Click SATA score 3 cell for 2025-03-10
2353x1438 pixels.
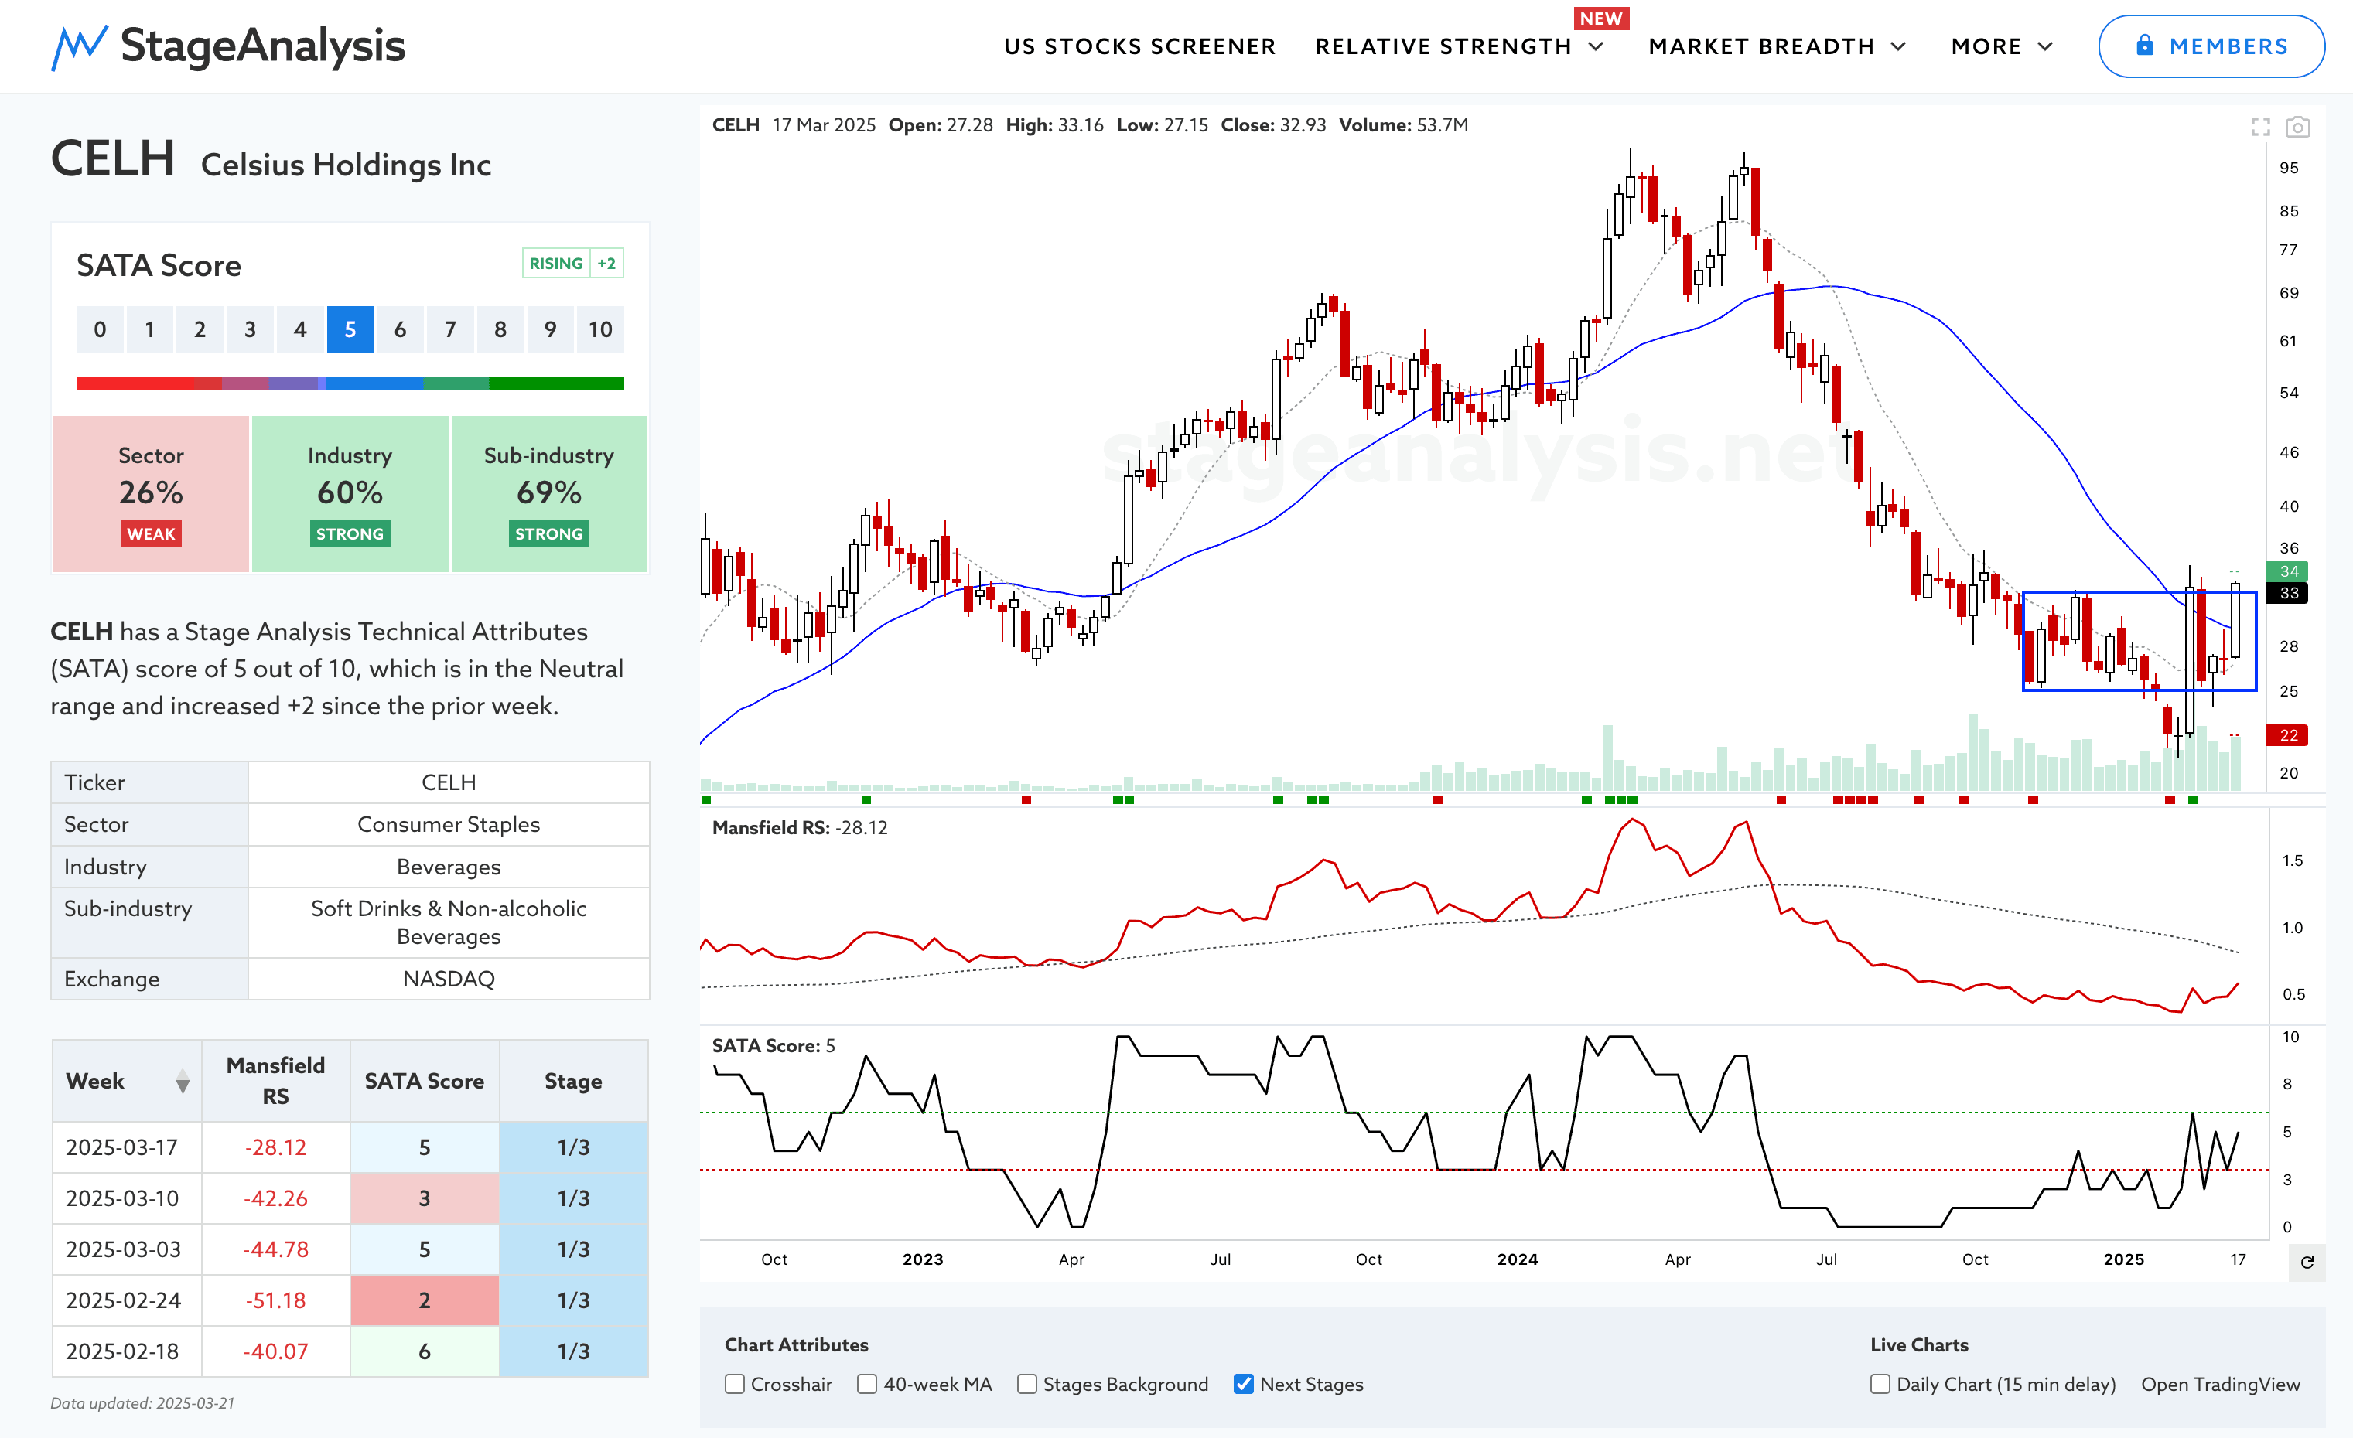coord(425,1198)
